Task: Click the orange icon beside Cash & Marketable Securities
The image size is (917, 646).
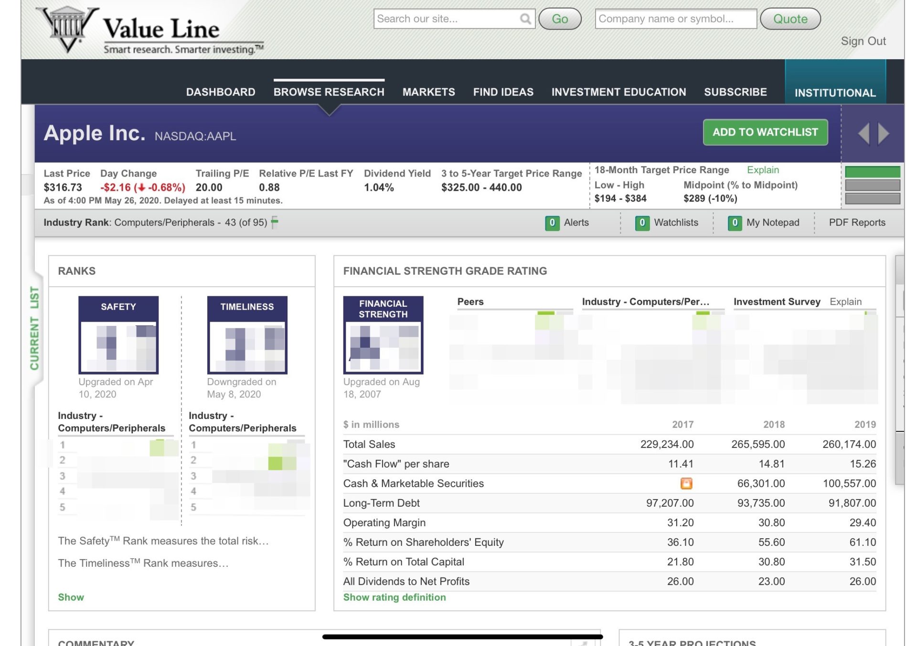Action: click(x=686, y=483)
